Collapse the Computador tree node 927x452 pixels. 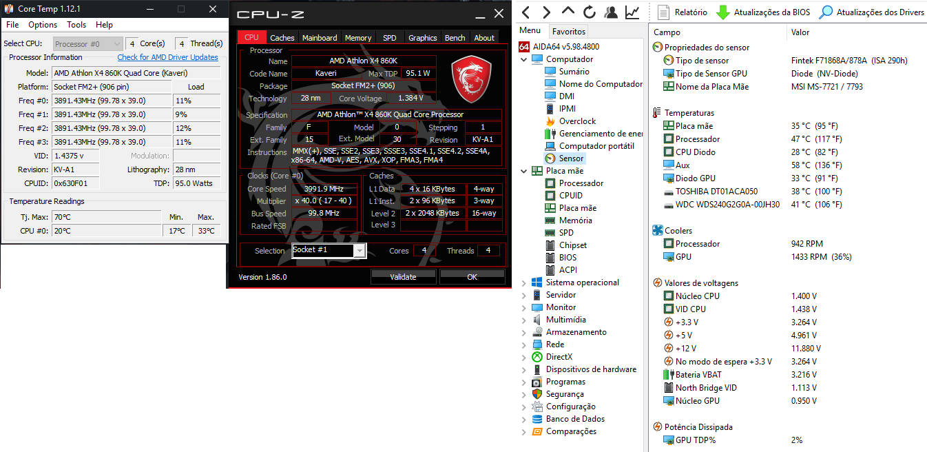pos(524,59)
